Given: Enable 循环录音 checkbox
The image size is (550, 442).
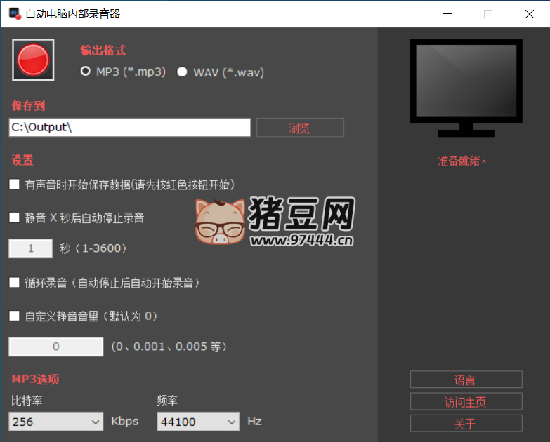Looking at the screenshot, I should click(14, 283).
